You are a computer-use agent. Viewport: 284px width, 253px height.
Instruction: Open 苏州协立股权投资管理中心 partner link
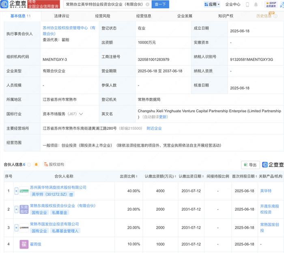69,30
